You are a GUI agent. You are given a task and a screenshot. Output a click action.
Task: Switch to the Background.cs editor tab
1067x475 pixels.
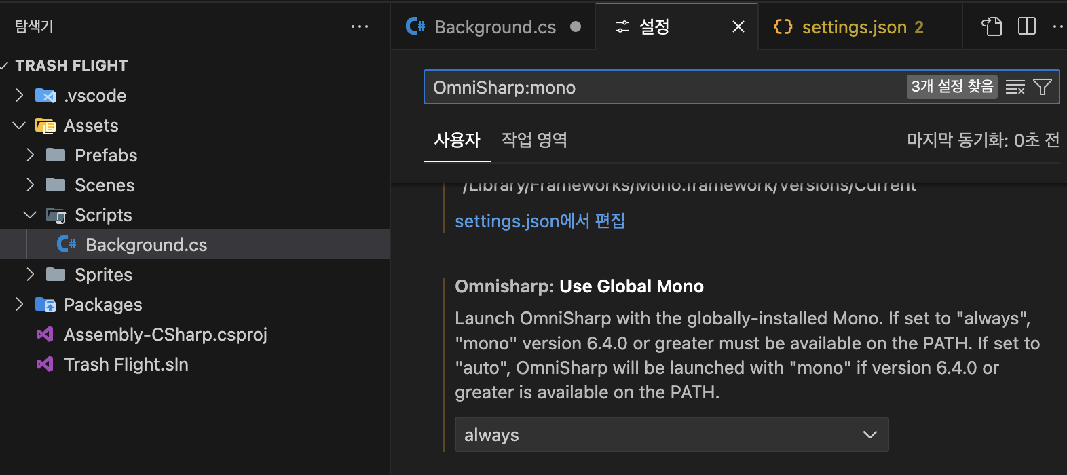[x=493, y=26]
